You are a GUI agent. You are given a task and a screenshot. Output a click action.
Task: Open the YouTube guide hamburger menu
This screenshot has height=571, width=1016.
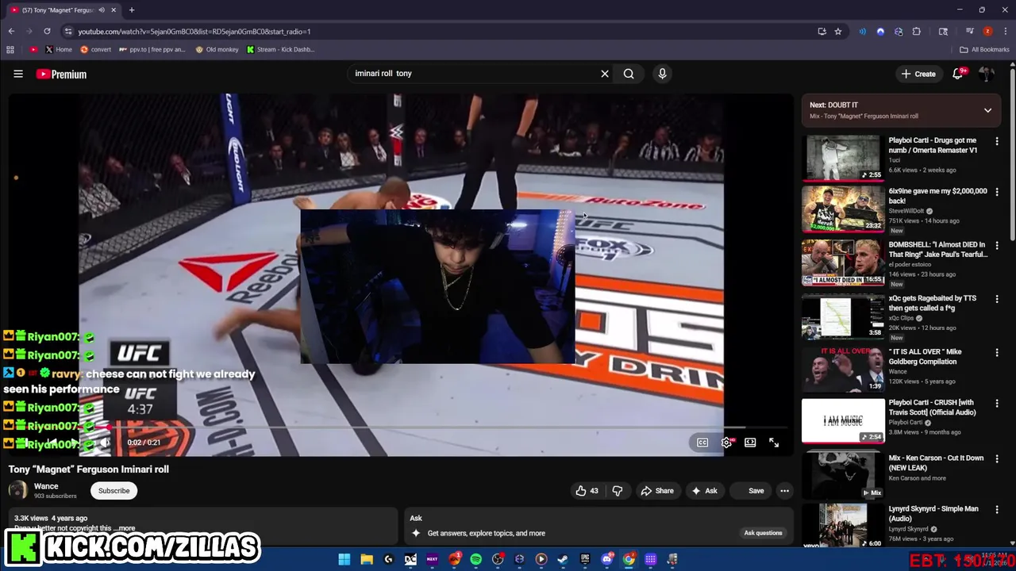(17, 74)
